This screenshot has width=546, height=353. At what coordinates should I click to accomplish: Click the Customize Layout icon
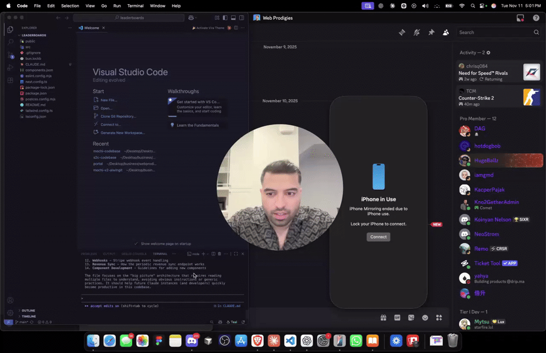(217, 18)
